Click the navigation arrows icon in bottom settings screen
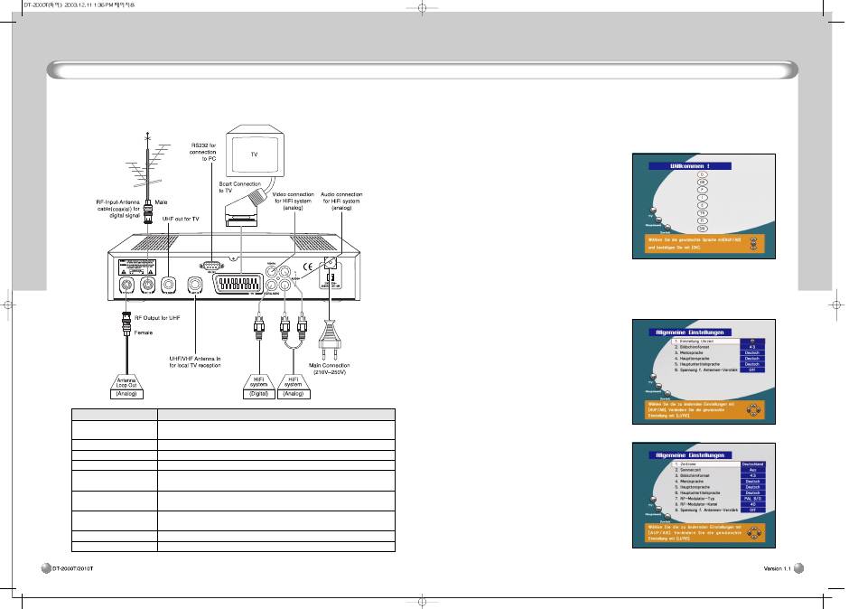Screen dimensions: 858x609 click(x=753, y=533)
